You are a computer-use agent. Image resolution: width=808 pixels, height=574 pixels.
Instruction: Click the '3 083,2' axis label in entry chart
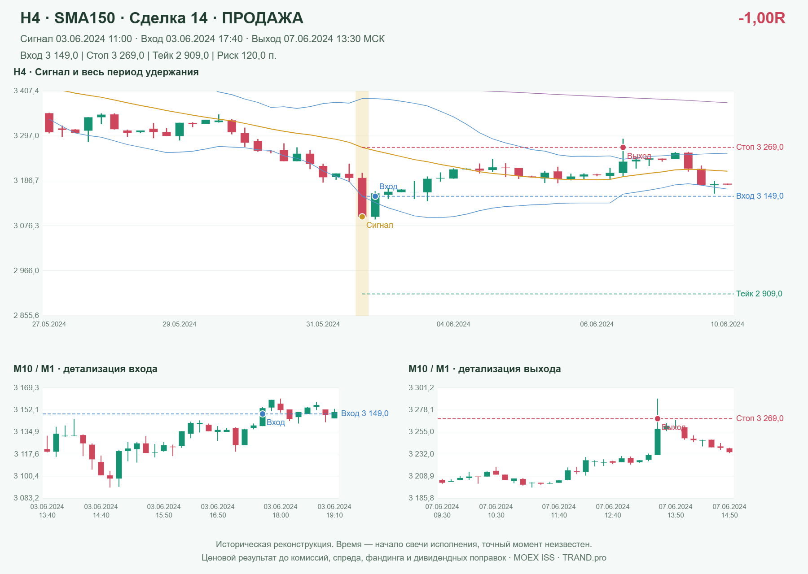(26, 498)
